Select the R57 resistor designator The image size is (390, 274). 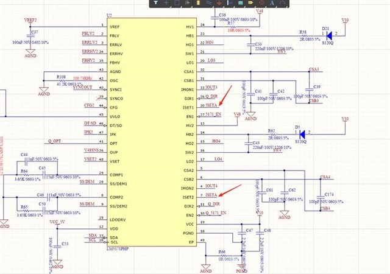[x=231, y=23]
